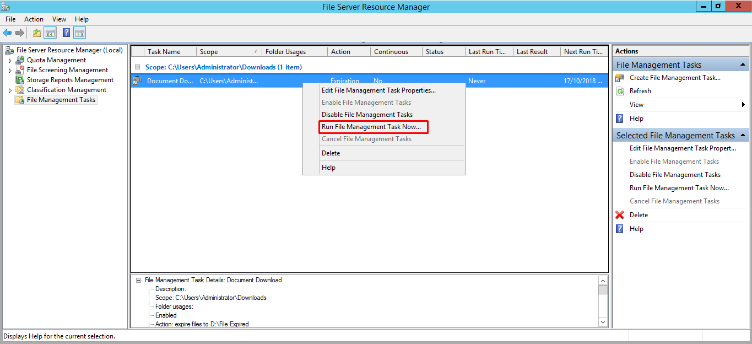This screenshot has width=752, height=344.
Task: Select File Server Resource Manager (Local) root
Action: click(69, 50)
